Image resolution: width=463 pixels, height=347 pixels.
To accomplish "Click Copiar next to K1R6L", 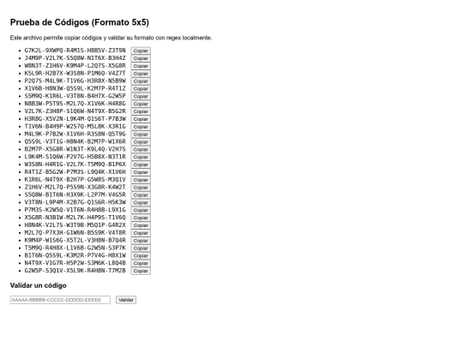I will pos(141,180).
